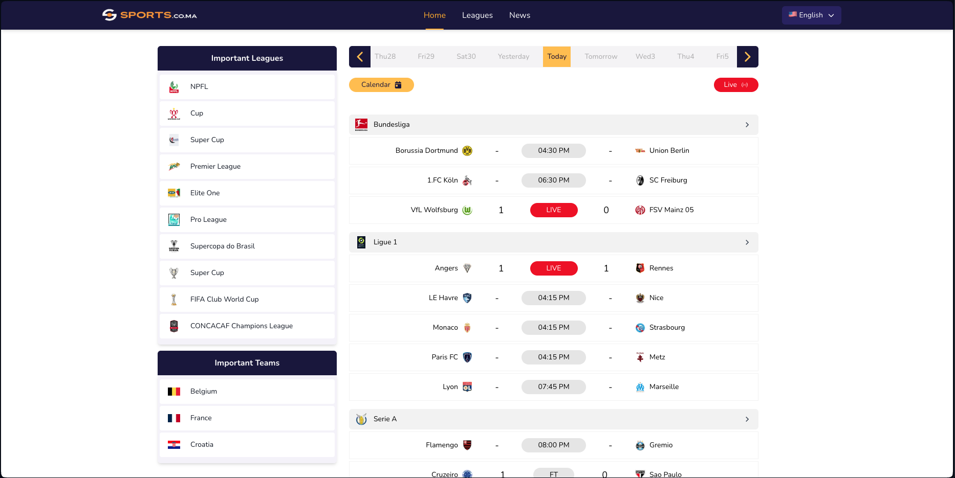Click the VfL Wolfsburg club crest
This screenshot has height=478, width=955.
[467, 210]
